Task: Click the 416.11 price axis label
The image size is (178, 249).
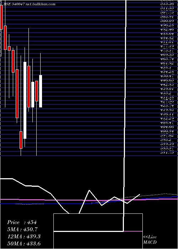Action: point(167,114)
